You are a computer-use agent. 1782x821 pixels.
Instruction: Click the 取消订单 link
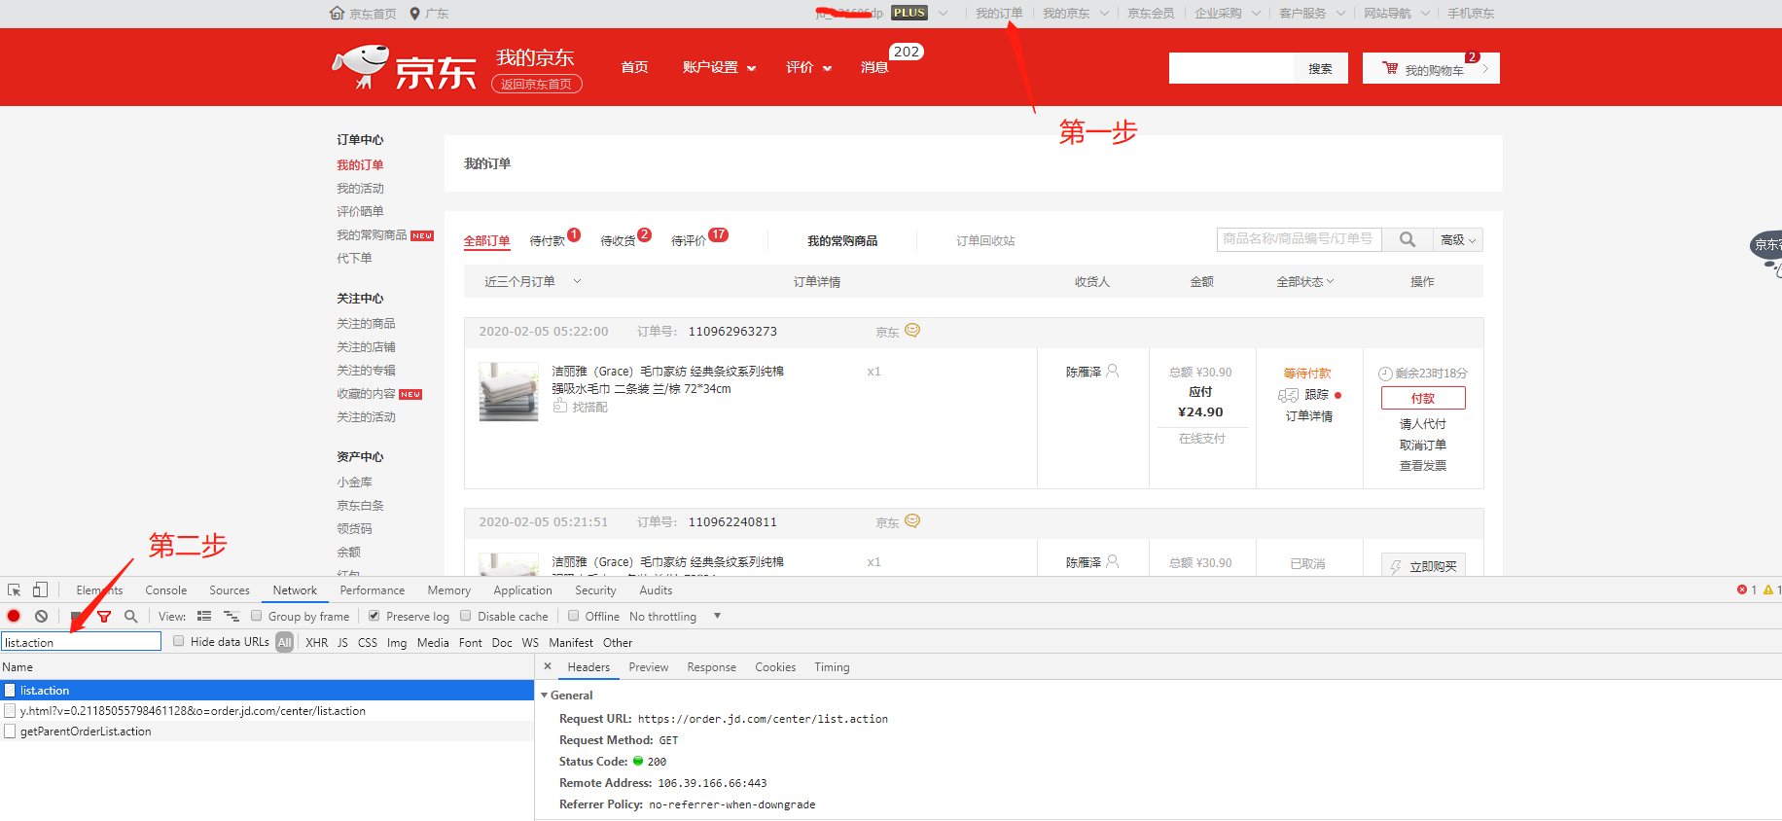pos(1422,445)
